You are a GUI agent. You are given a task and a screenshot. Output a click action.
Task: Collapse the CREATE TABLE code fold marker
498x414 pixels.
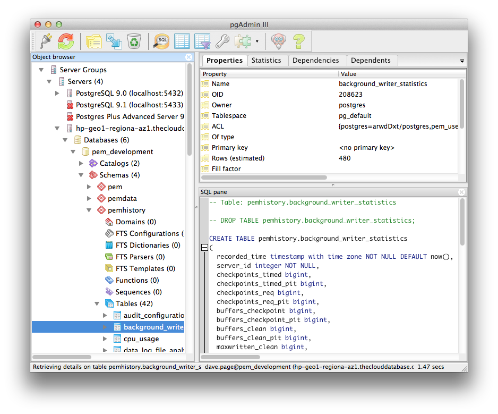point(204,248)
